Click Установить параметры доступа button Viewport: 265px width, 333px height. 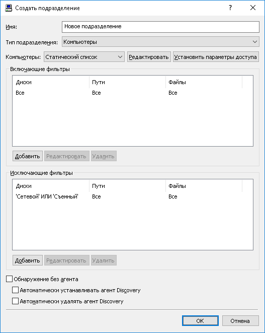click(216, 57)
